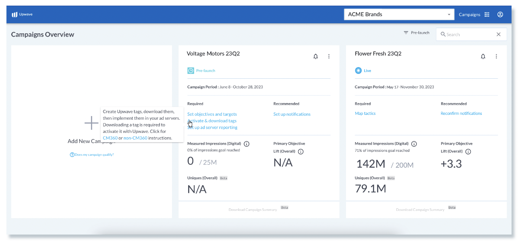Click the Live status label text
This screenshot has width=518, height=249.
[367, 71]
